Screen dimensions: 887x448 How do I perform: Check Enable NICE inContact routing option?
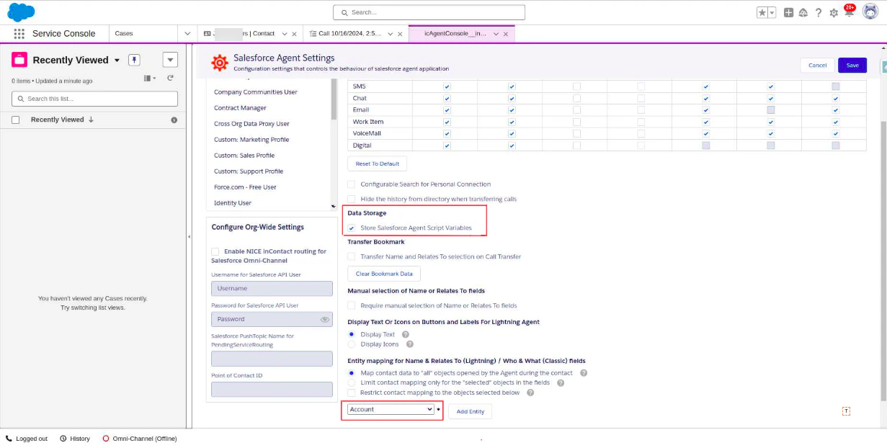click(x=215, y=251)
